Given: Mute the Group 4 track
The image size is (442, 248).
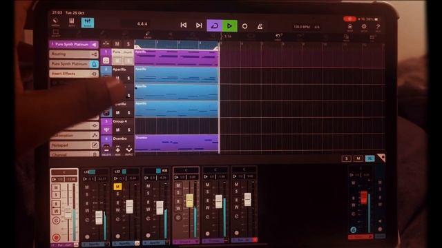Looking at the screenshot, I should pos(117,130).
